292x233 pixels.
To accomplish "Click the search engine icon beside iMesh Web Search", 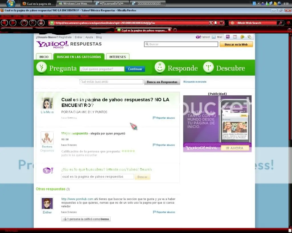I will [232, 23].
